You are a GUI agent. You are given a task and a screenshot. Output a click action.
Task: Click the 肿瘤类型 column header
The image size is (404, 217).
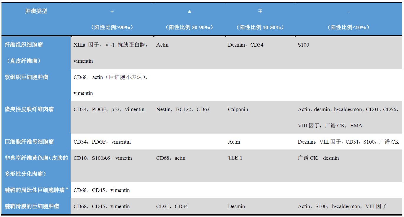(36, 11)
